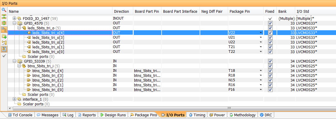Click the greyed-out checkmark icon in sidebar

(4, 56)
